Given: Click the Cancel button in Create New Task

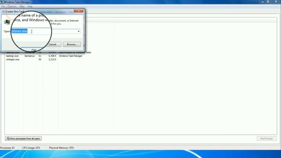Looking at the screenshot, I should click(x=52, y=44).
